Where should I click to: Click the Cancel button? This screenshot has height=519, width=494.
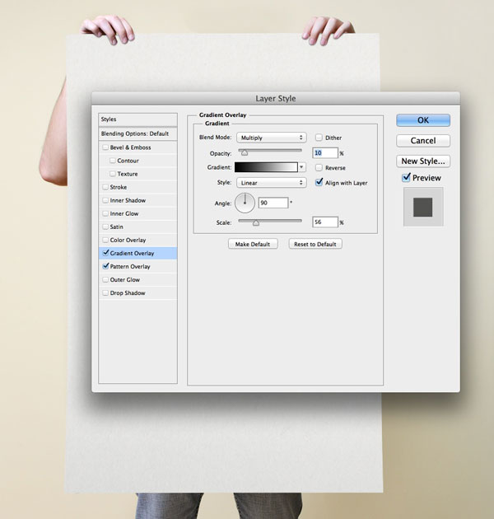(423, 141)
